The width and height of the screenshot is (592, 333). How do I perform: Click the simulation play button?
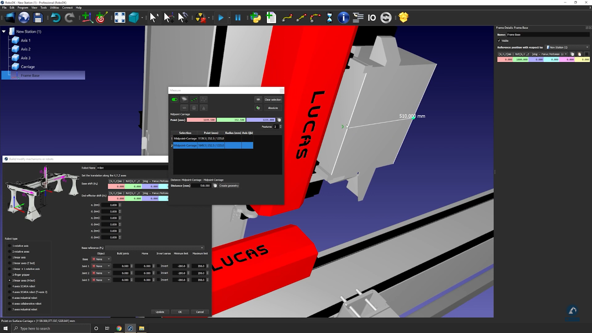point(221,18)
